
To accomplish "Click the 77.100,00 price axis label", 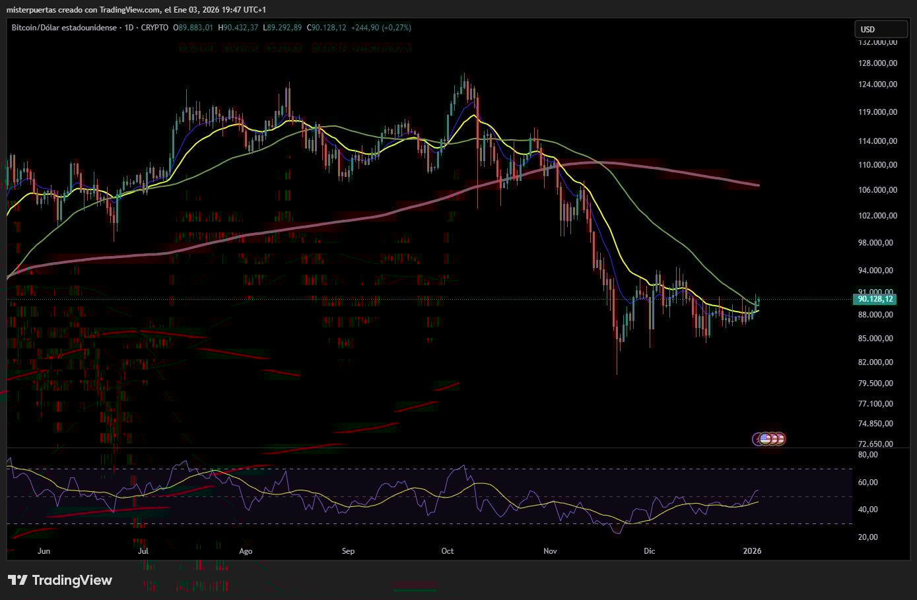I will 875,404.
